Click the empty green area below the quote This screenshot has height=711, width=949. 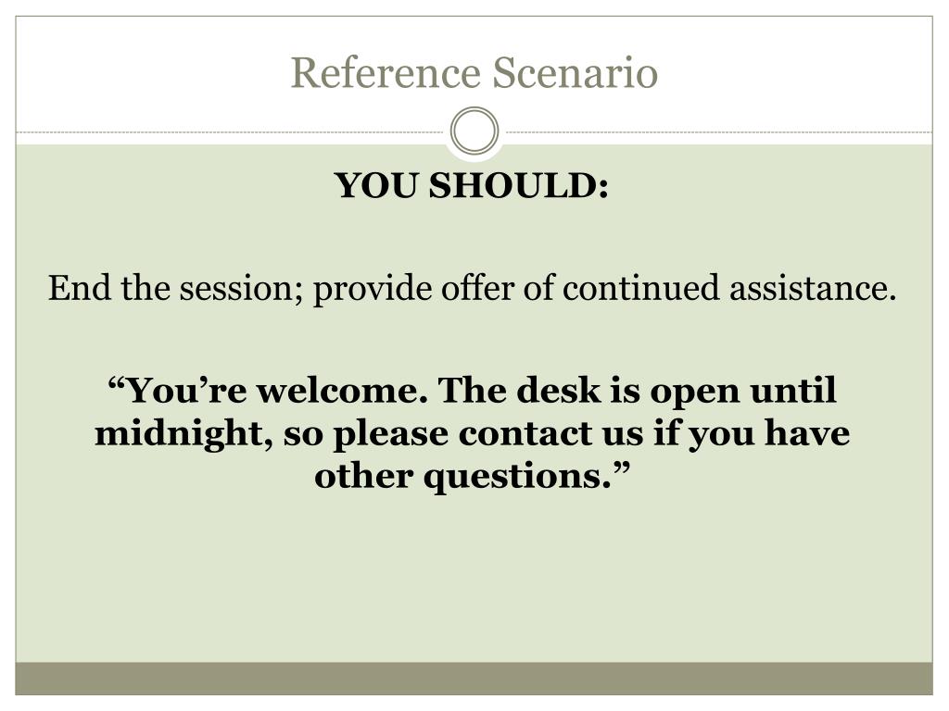tap(474, 580)
